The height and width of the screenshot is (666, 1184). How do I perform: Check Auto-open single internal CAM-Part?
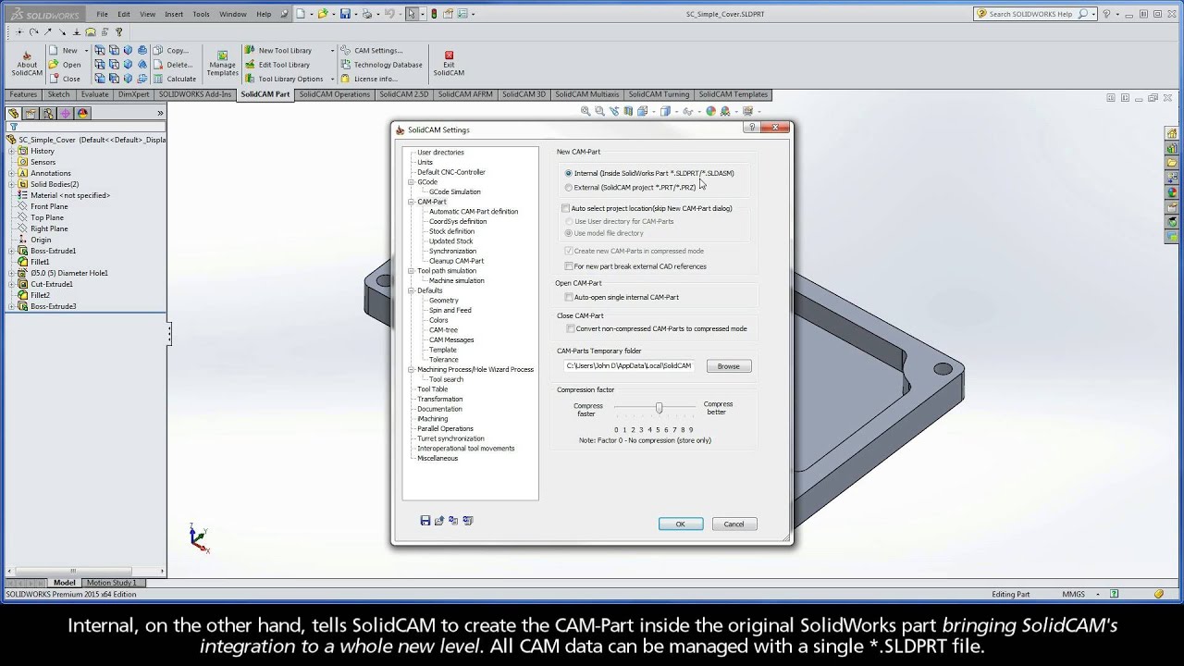tap(569, 297)
